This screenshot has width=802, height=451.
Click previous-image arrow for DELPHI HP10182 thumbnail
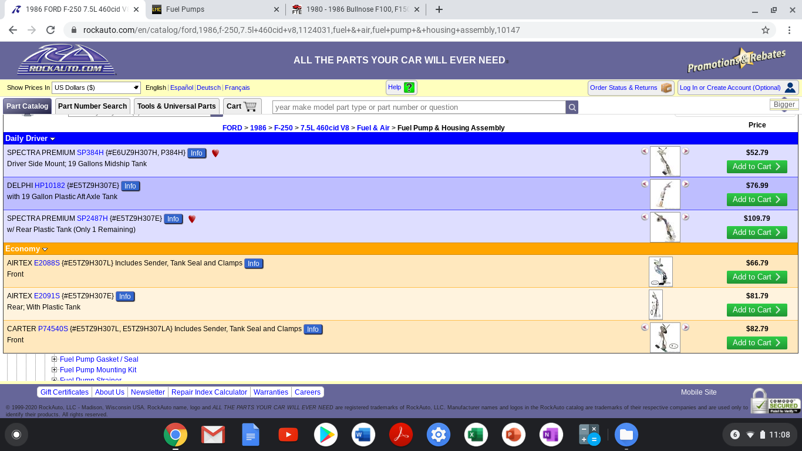pos(645,184)
